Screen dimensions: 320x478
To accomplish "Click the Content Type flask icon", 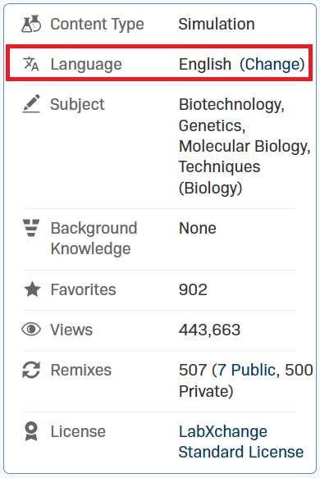I will pyautogui.click(x=31, y=24).
